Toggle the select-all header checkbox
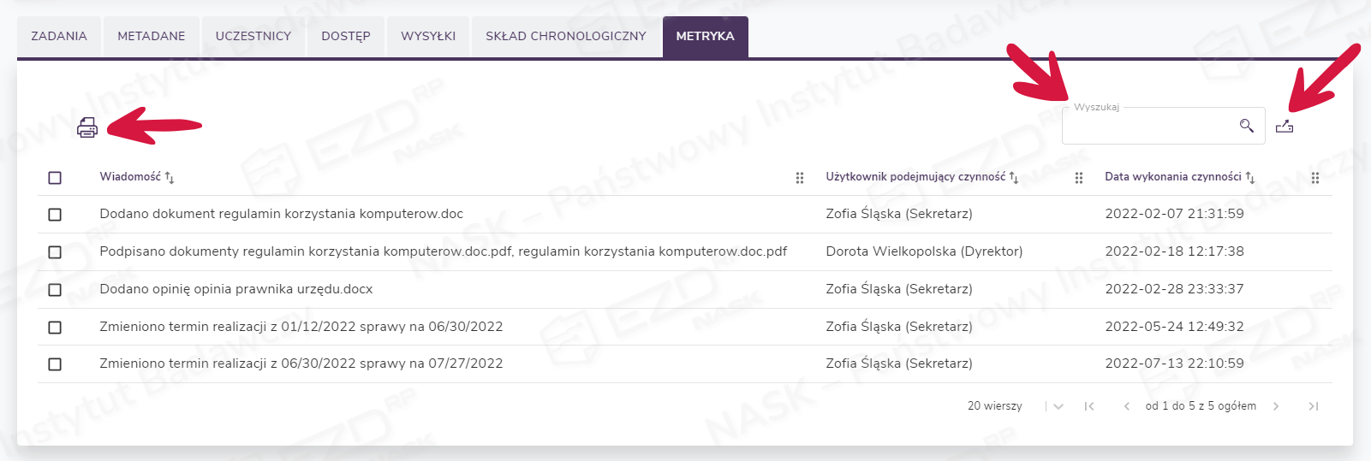Image resolution: width=1371 pixels, height=461 pixels. 55,178
